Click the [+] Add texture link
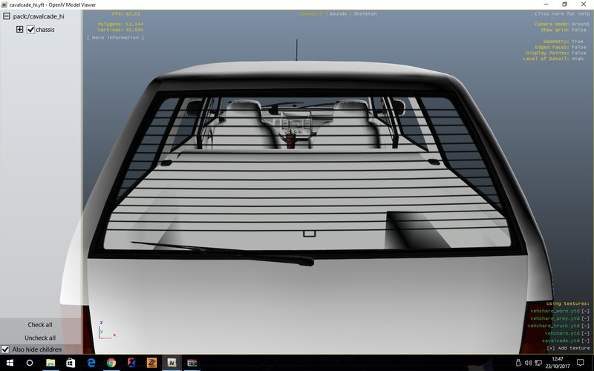 click(567, 348)
